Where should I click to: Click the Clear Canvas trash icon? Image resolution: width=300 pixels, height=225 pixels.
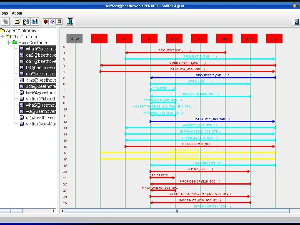pyautogui.click(x=5, y=21)
